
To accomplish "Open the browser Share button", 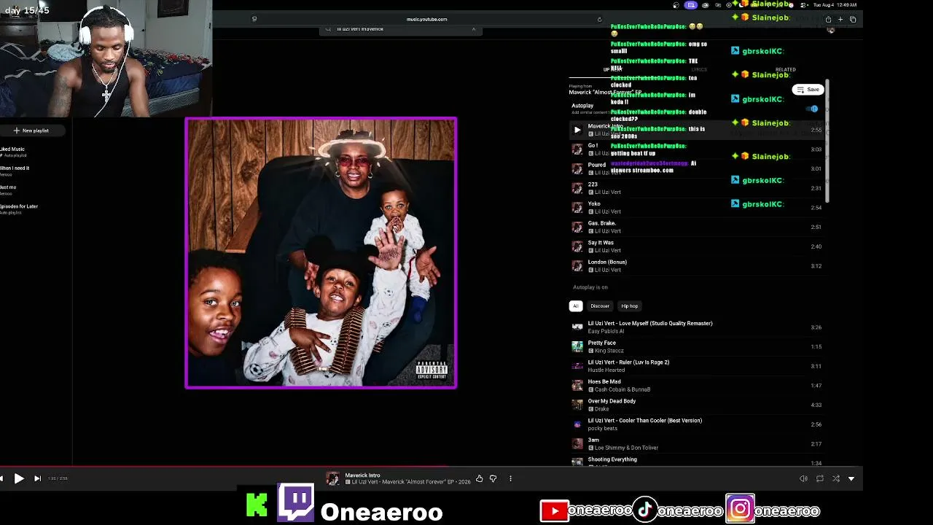I will point(827,19).
